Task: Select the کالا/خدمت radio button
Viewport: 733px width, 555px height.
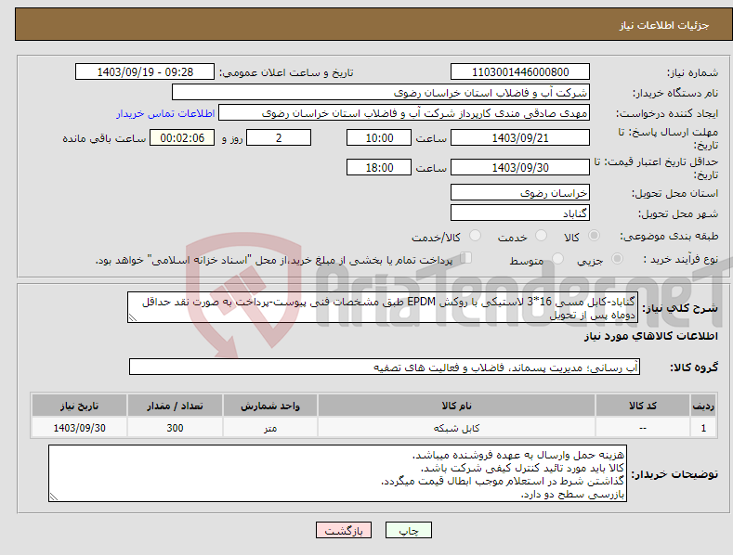Action: tap(475, 236)
